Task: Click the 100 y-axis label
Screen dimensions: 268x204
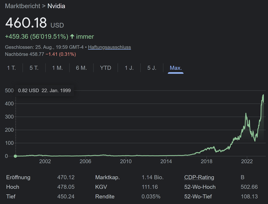Action: 9,143
